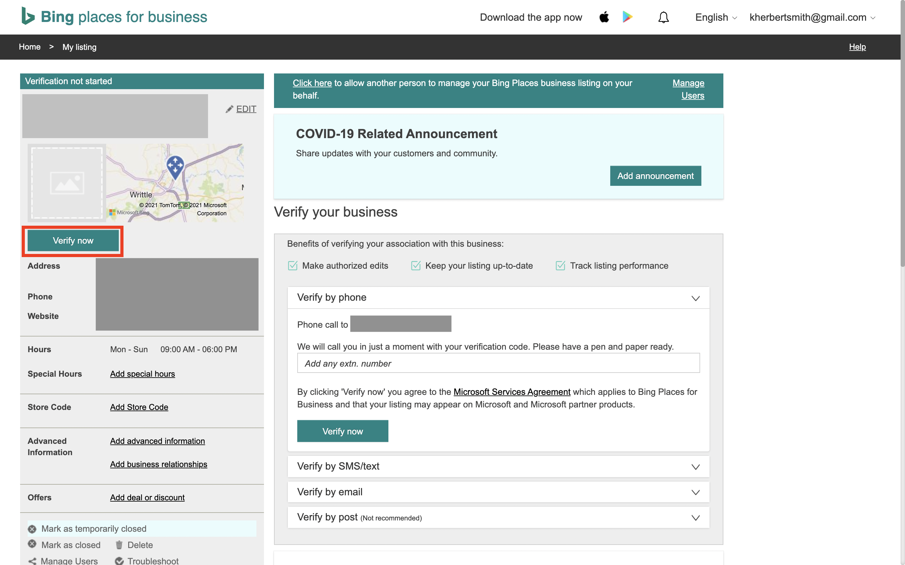
Task: Click the Track listing performance checkmark
Action: coord(560,266)
